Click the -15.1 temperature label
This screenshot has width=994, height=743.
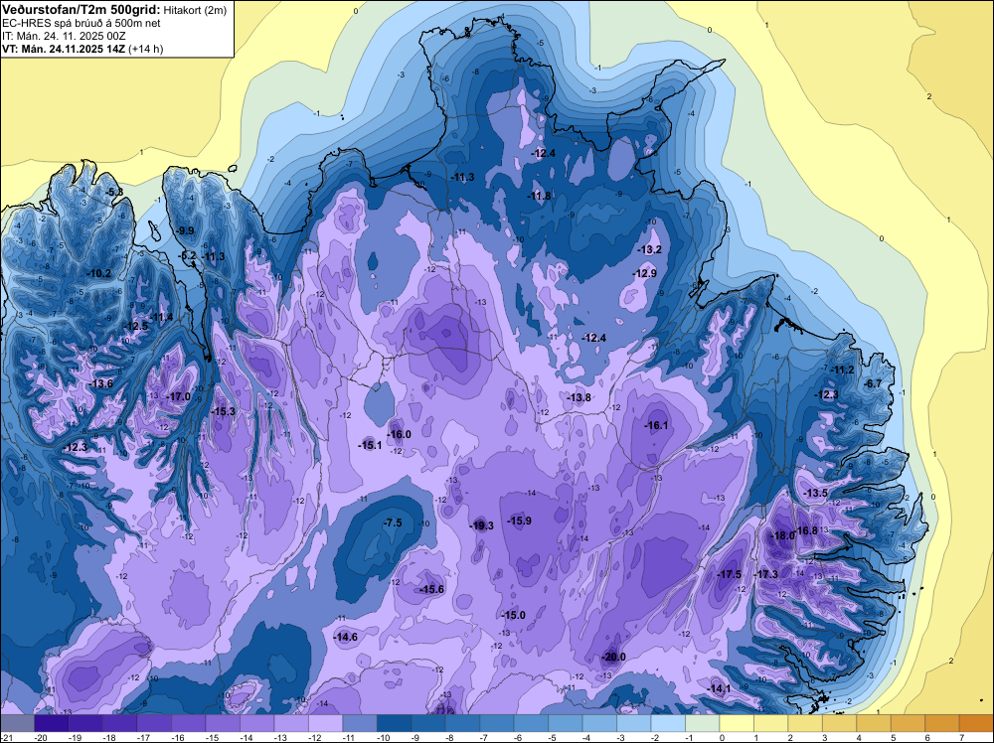[x=370, y=445]
